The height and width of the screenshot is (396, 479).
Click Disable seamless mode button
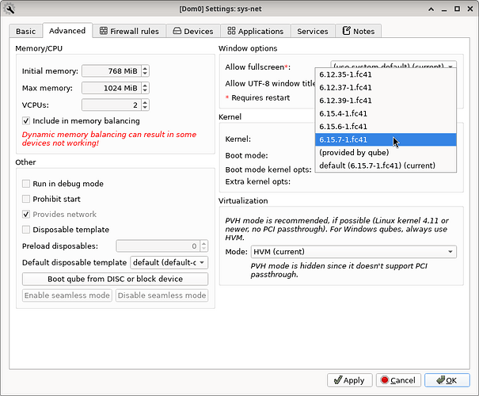tap(162, 295)
